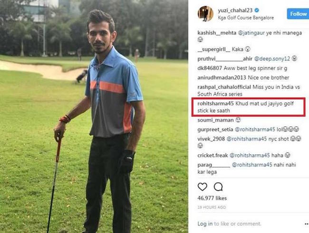Open yuzi_chahal23 username link
The height and width of the screenshot is (233, 309).
point(235,10)
